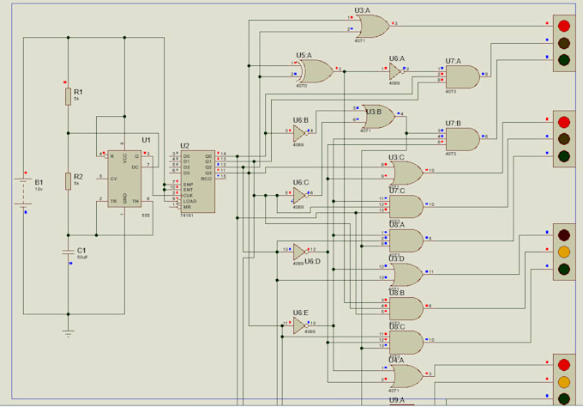The width and height of the screenshot is (583, 407).
Task: Click the "74161" part number text
Action: click(187, 216)
